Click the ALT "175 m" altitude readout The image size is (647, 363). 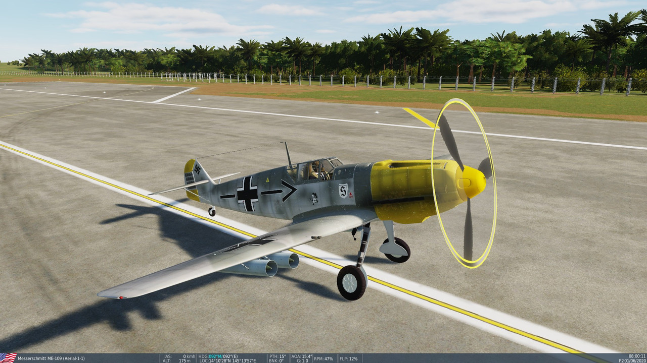click(x=184, y=361)
